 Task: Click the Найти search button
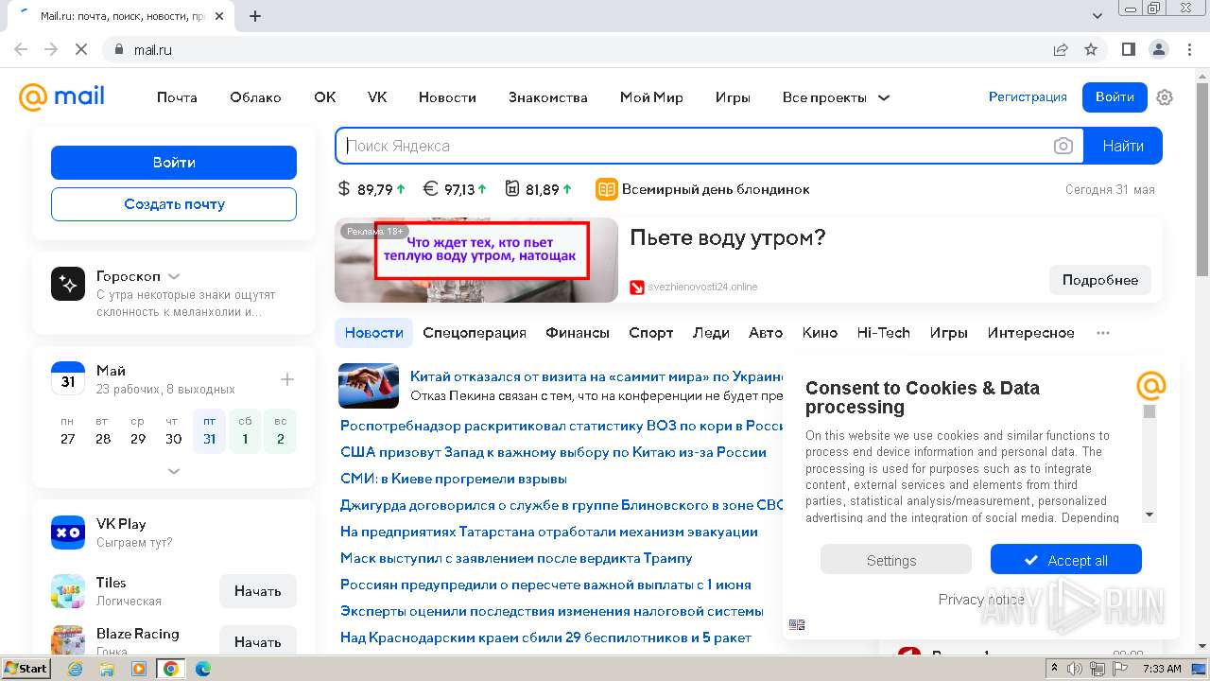pyautogui.click(x=1123, y=146)
